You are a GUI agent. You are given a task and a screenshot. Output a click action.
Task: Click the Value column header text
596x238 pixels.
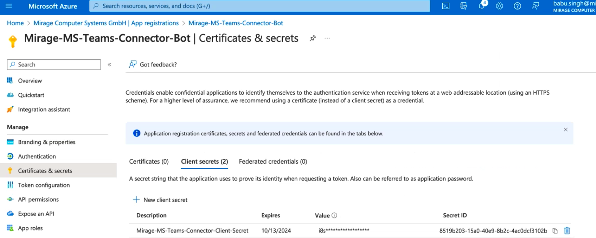click(322, 215)
